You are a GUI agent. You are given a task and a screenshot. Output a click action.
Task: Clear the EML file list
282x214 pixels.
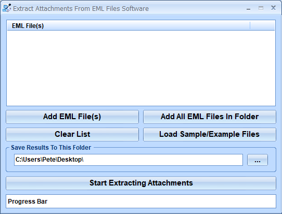click(72, 134)
